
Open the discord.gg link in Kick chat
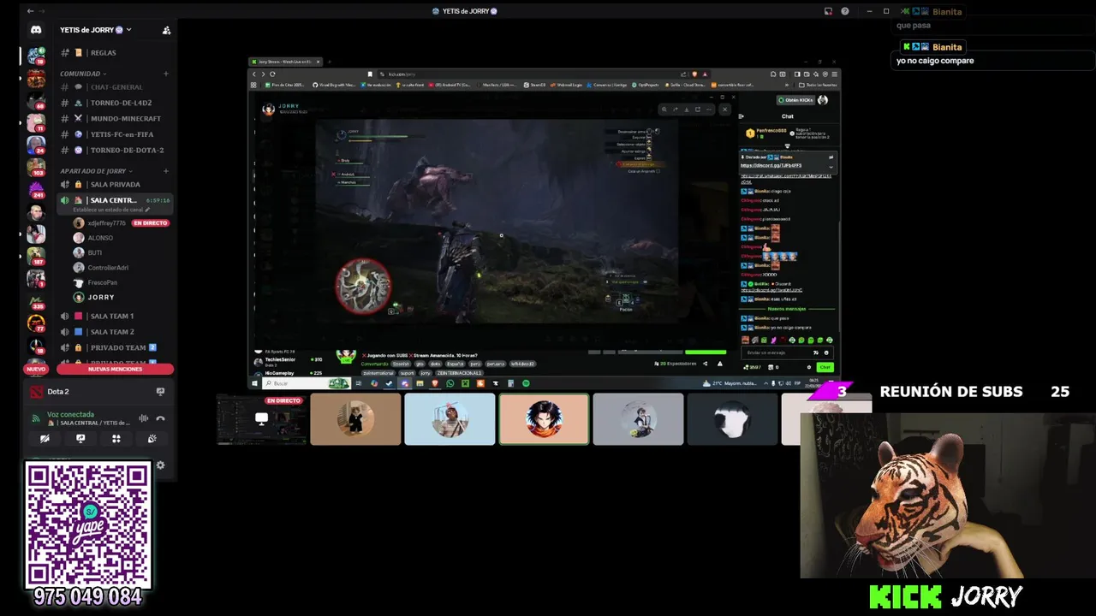point(771,165)
